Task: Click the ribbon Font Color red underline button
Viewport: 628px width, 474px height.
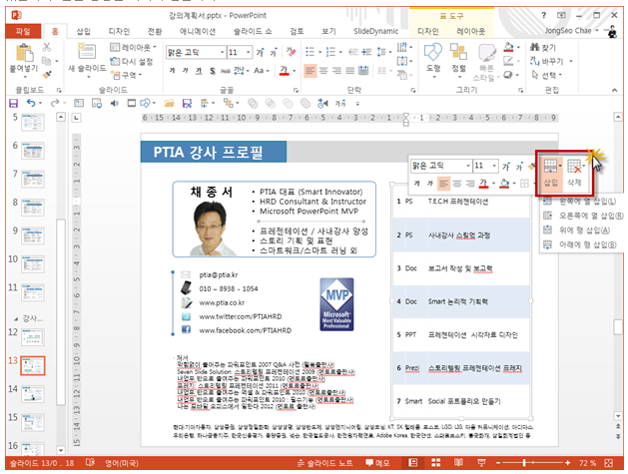Action: pyautogui.click(x=284, y=71)
